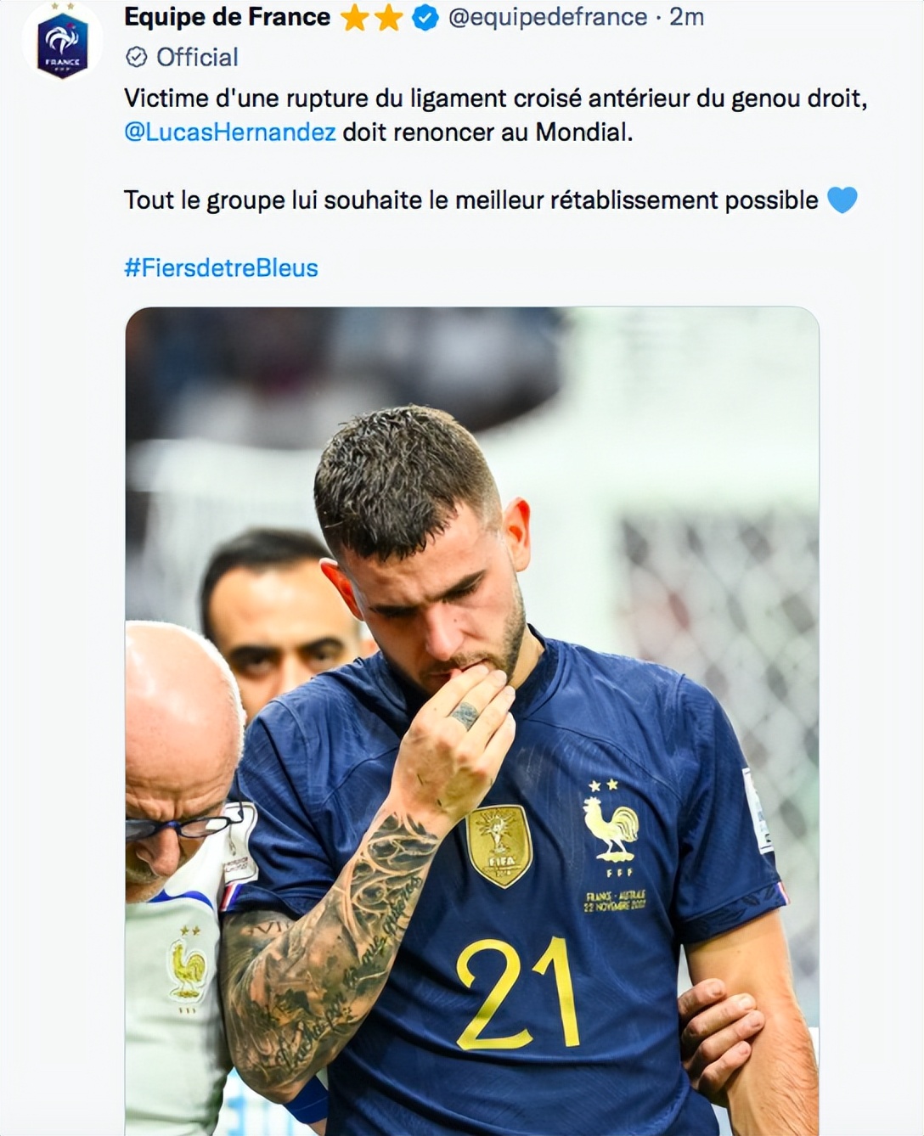Click the tweet text about ligament rupture

(496, 115)
